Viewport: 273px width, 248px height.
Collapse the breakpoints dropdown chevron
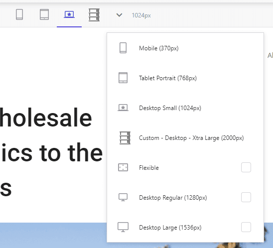click(119, 15)
